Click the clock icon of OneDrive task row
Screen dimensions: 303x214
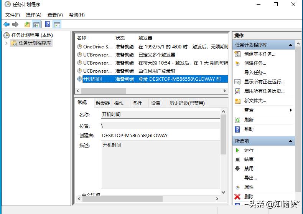(79, 46)
